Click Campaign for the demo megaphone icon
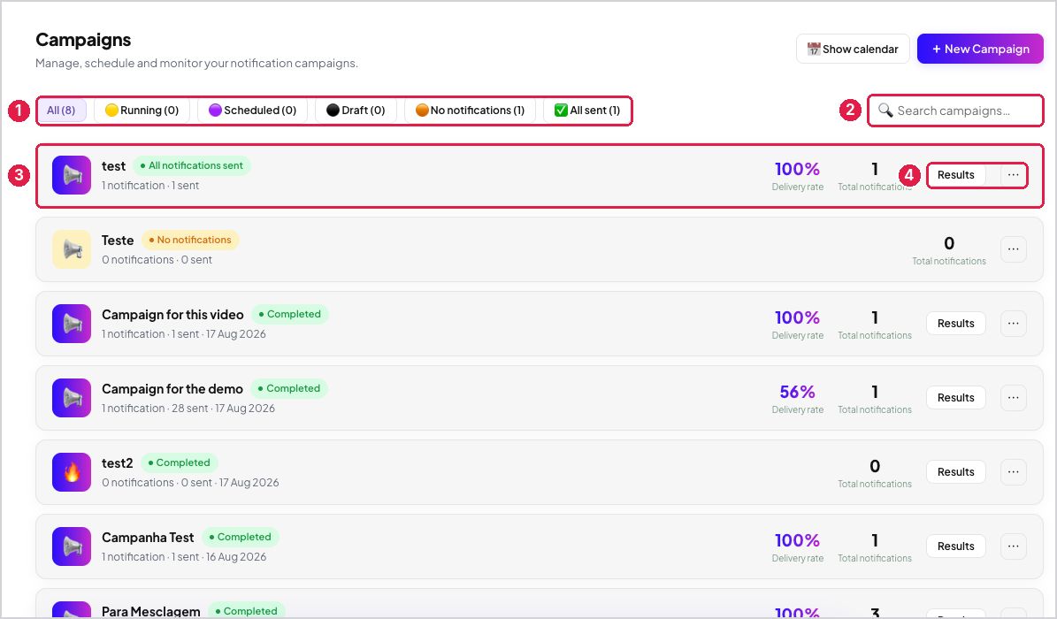1057x619 pixels. (x=72, y=398)
